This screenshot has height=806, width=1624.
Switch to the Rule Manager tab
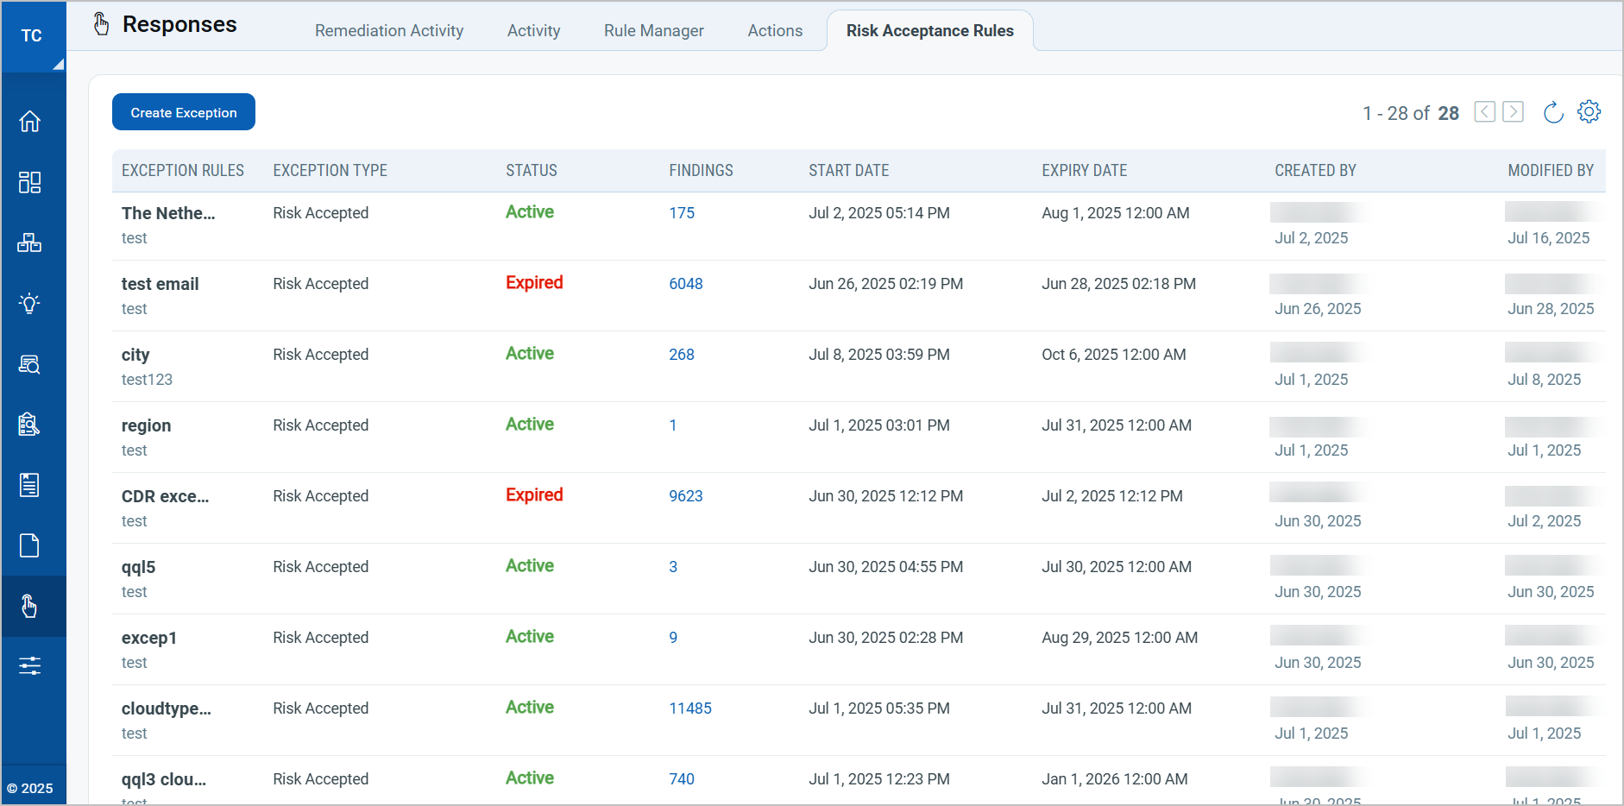653,30
